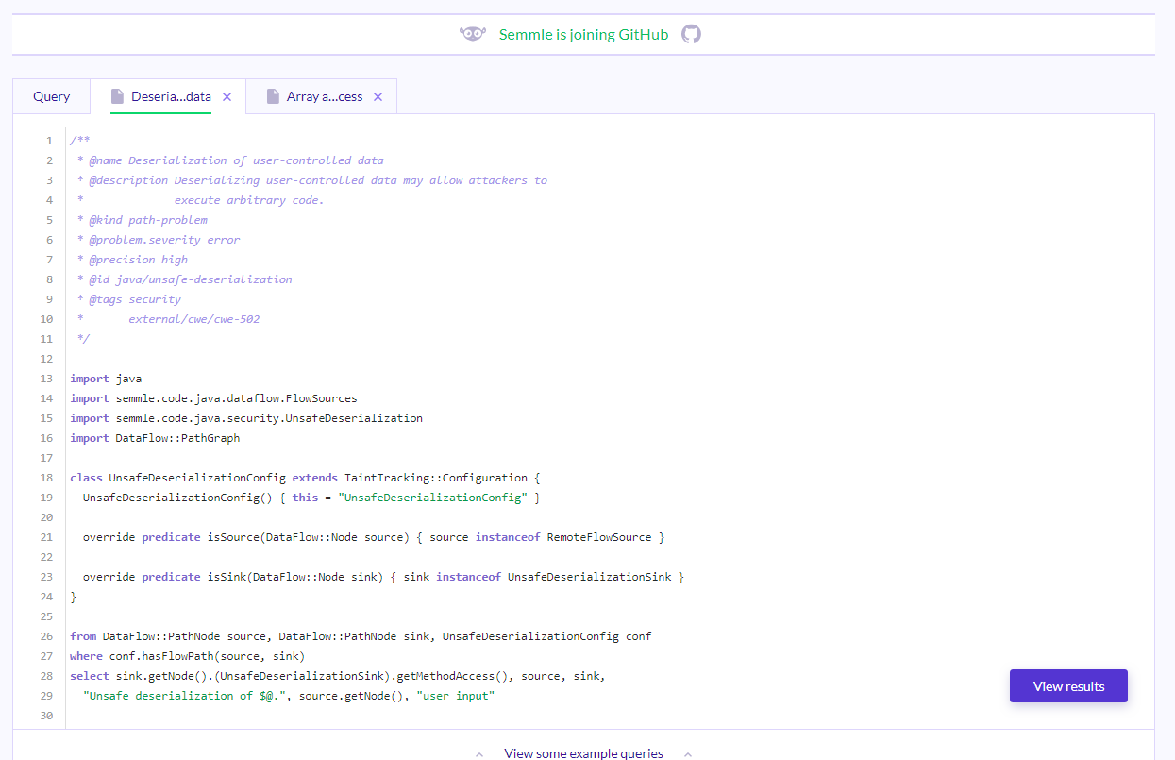Screen dimensions: 1175x760
Task: Click the View results button
Action: coord(1067,685)
